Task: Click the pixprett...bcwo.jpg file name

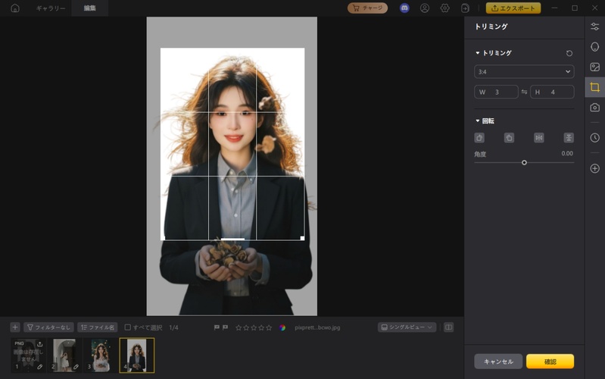Action: pos(317,327)
